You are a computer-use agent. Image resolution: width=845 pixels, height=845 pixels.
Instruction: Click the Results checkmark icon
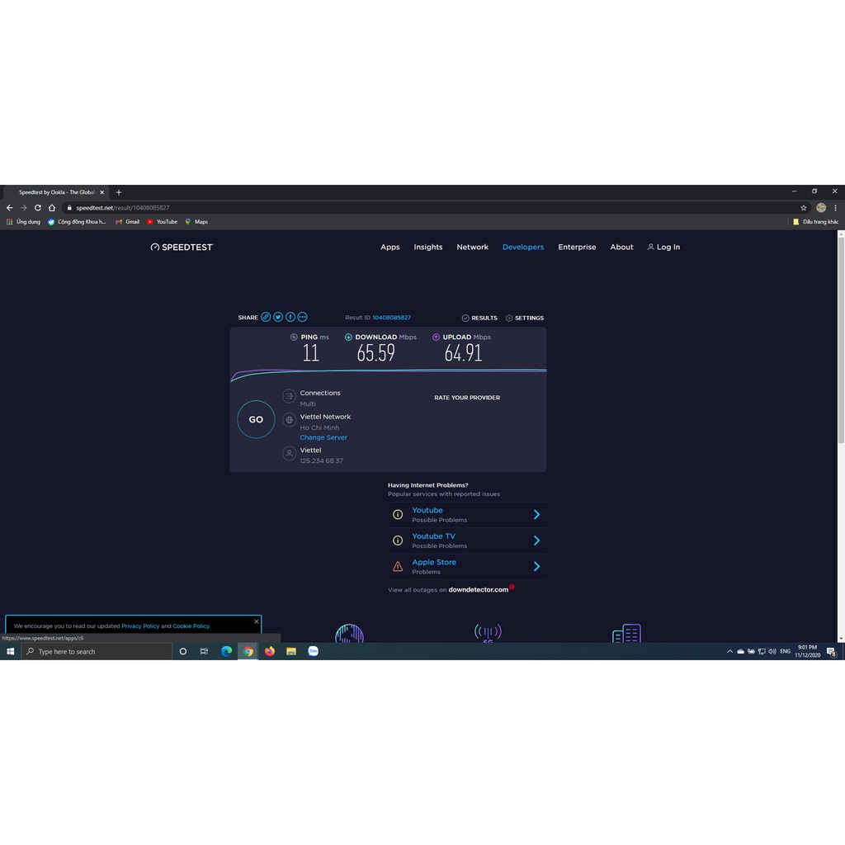(465, 318)
